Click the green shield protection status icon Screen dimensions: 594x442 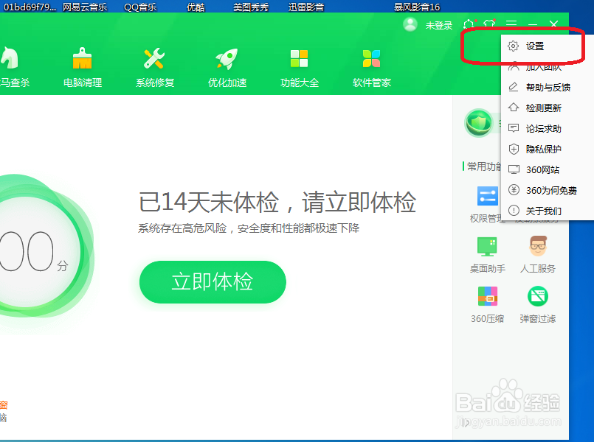pyautogui.click(x=479, y=123)
